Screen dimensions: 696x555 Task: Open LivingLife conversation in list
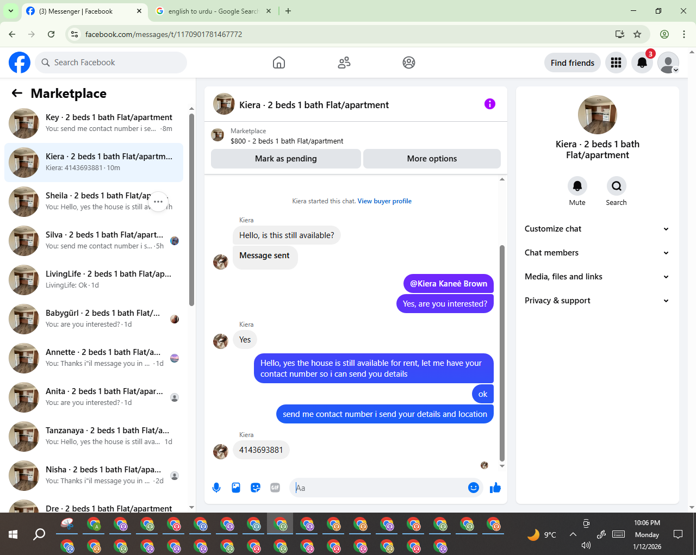(94, 279)
